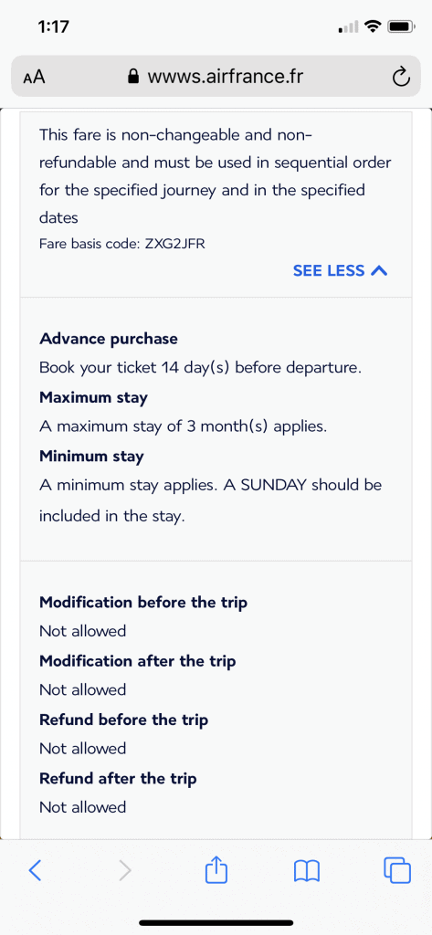The width and height of the screenshot is (432, 935).
Task: Open the tabs overview icon
Action: 397,870
